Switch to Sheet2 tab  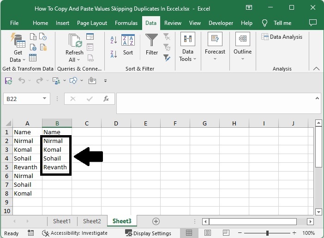(92, 221)
